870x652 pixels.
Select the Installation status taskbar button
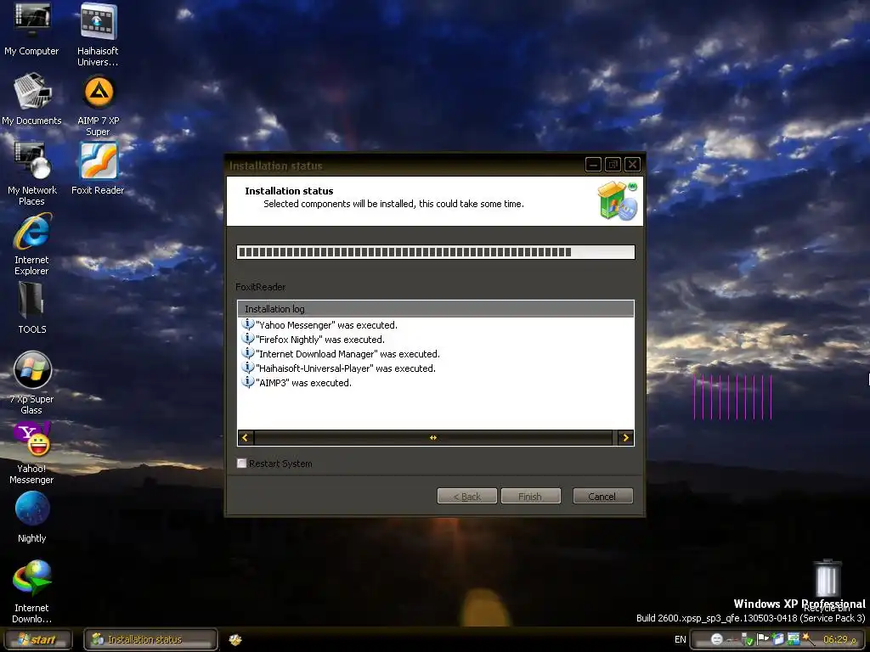click(x=150, y=639)
